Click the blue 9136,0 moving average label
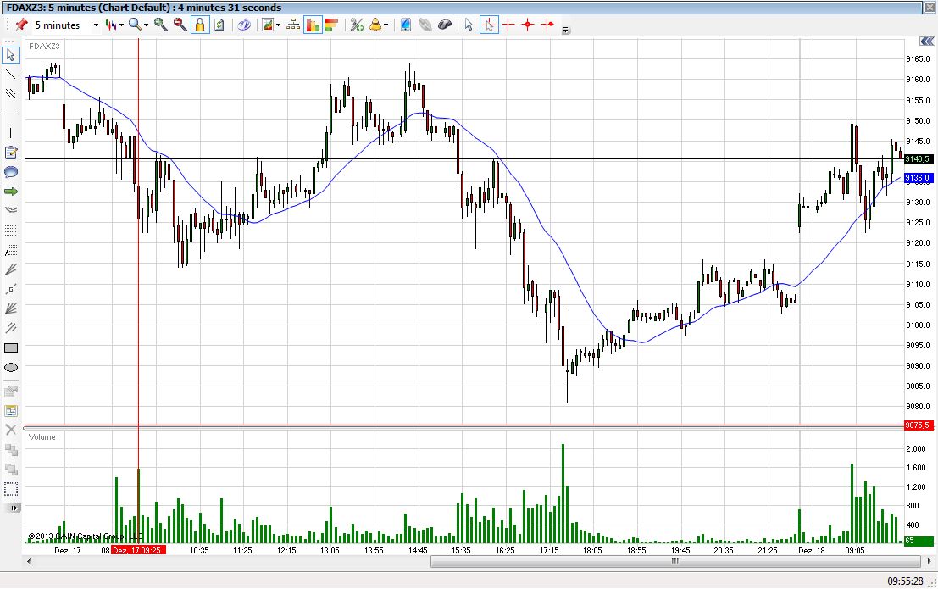 pyautogui.click(x=919, y=178)
